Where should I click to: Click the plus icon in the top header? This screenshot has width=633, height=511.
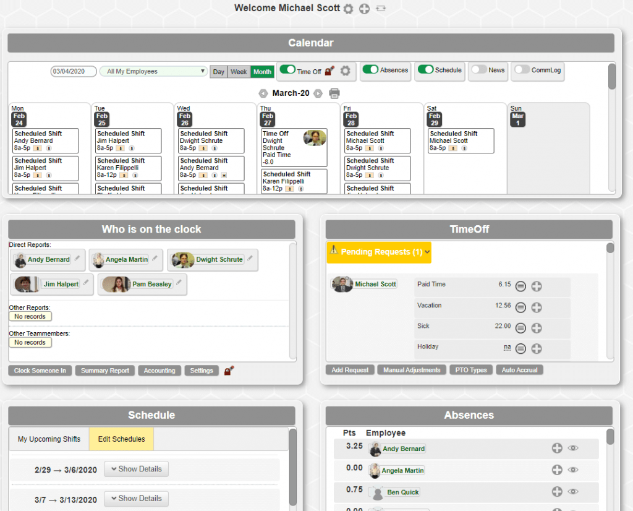point(363,9)
